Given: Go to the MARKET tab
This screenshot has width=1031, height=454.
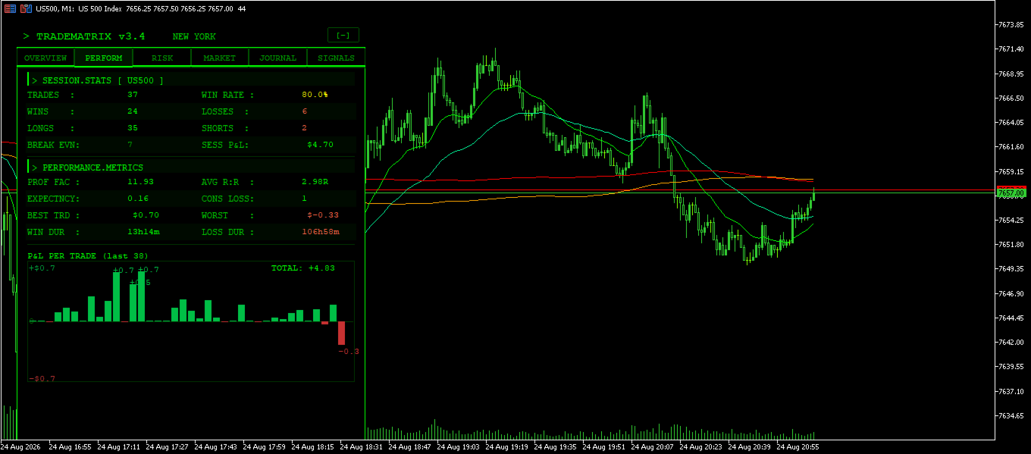Looking at the screenshot, I should click(220, 58).
